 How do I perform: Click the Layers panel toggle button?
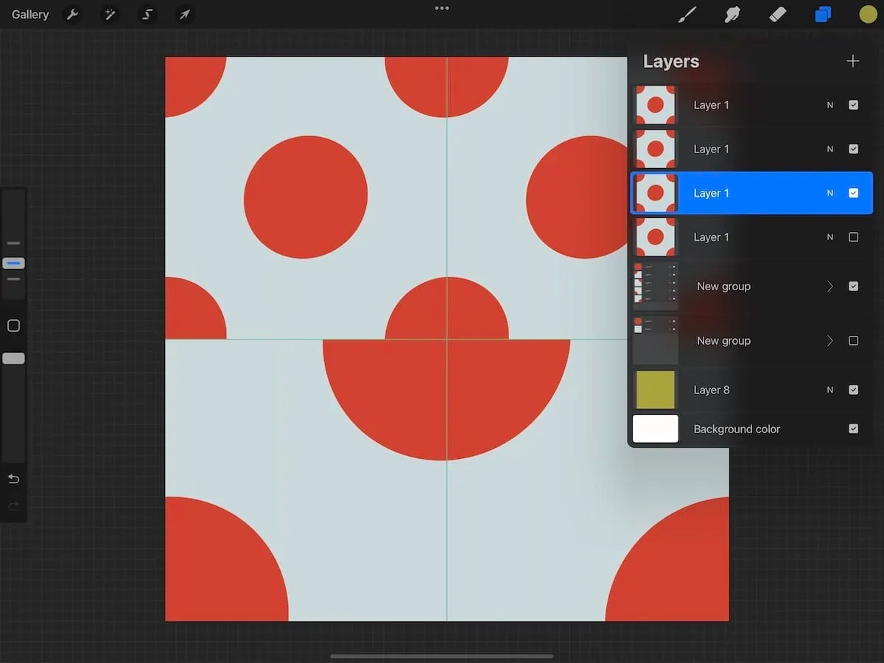pyautogui.click(x=823, y=14)
